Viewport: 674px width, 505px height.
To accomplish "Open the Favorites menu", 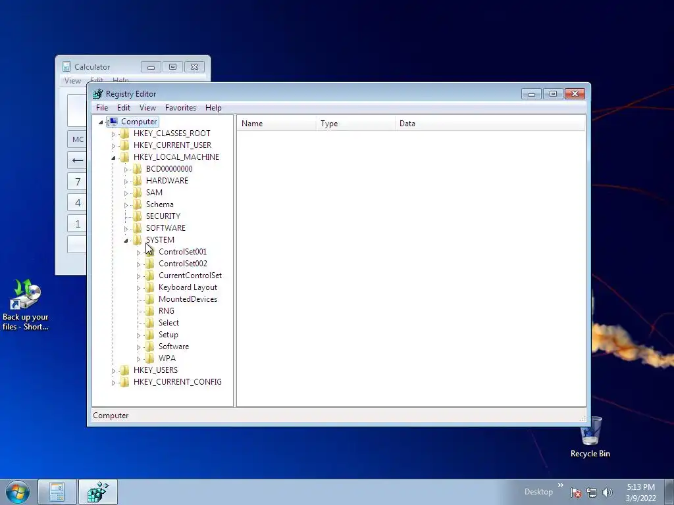I will coord(180,108).
